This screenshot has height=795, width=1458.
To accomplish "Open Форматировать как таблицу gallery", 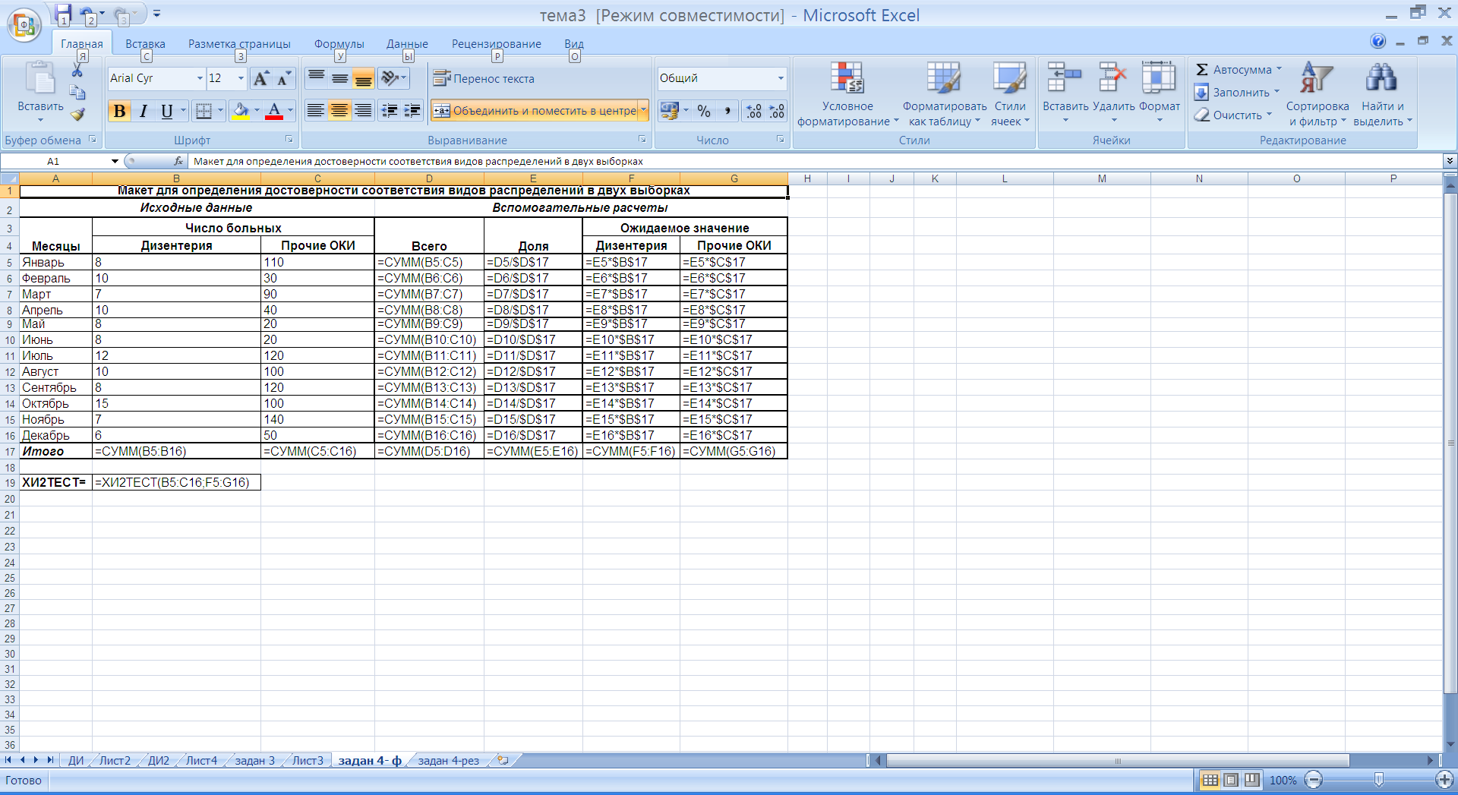I will 944,94.
